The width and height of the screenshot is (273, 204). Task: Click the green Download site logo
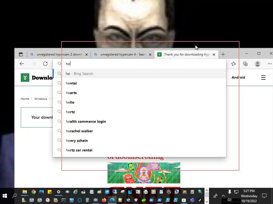[25, 78]
